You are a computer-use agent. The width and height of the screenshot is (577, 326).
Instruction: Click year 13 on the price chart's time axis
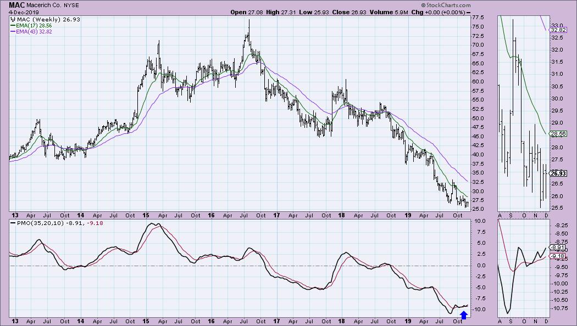(15, 215)
